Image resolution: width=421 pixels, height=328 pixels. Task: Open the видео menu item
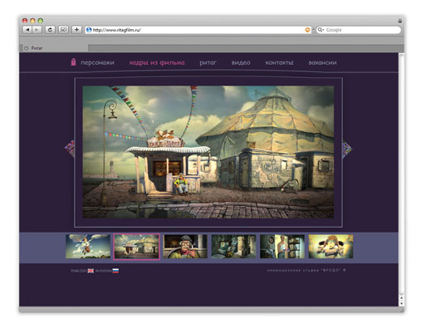241,63
